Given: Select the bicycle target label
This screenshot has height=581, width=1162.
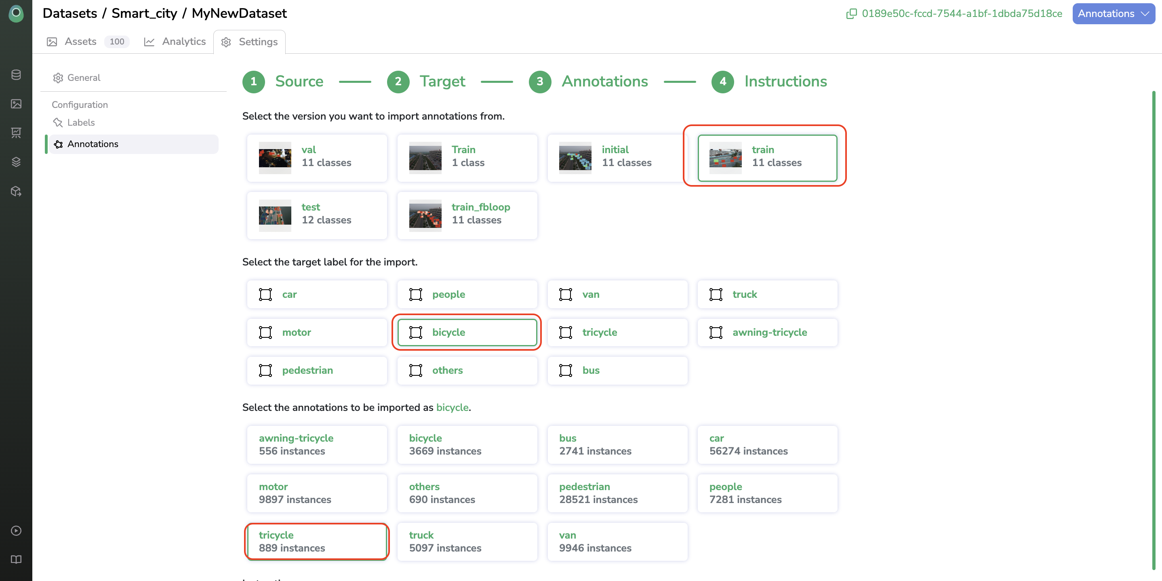Looking at the screenshot, I should 467,333.
